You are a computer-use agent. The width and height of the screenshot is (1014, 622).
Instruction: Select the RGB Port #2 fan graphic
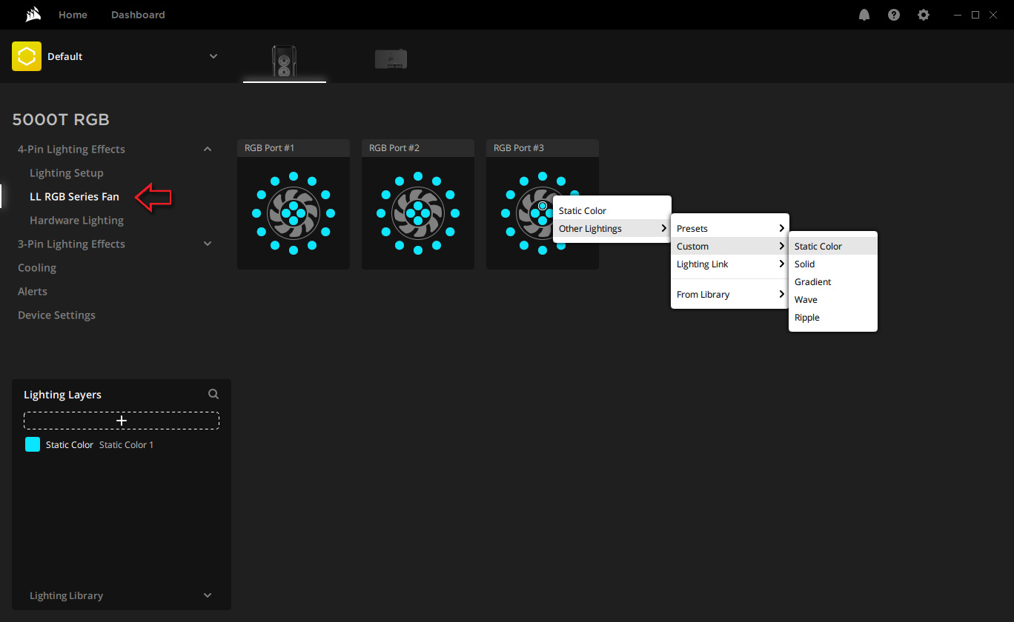(x=418, y=213)
